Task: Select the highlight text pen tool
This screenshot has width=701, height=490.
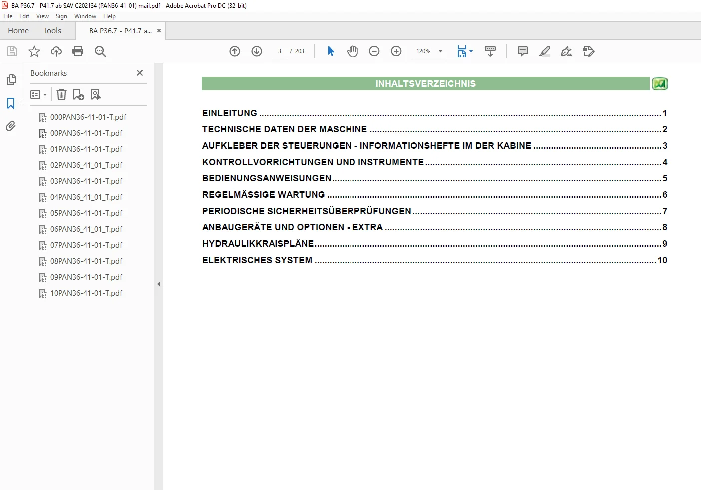Action: pyautogui.click(x=545, y=51)
